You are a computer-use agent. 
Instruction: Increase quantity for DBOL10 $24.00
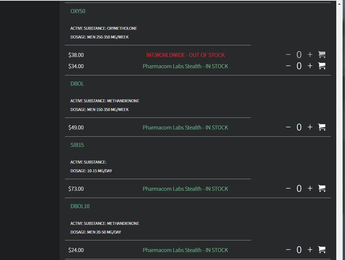coord(310,249)
